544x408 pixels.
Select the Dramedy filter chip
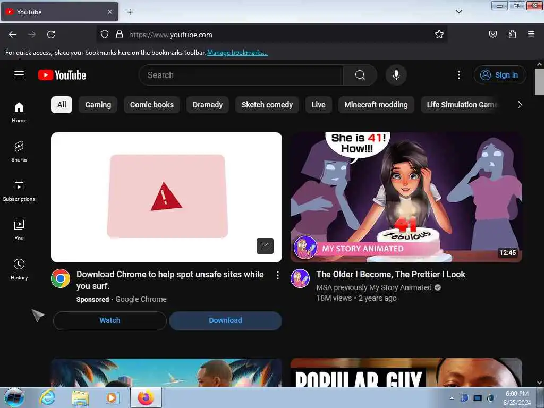[208, 105]
